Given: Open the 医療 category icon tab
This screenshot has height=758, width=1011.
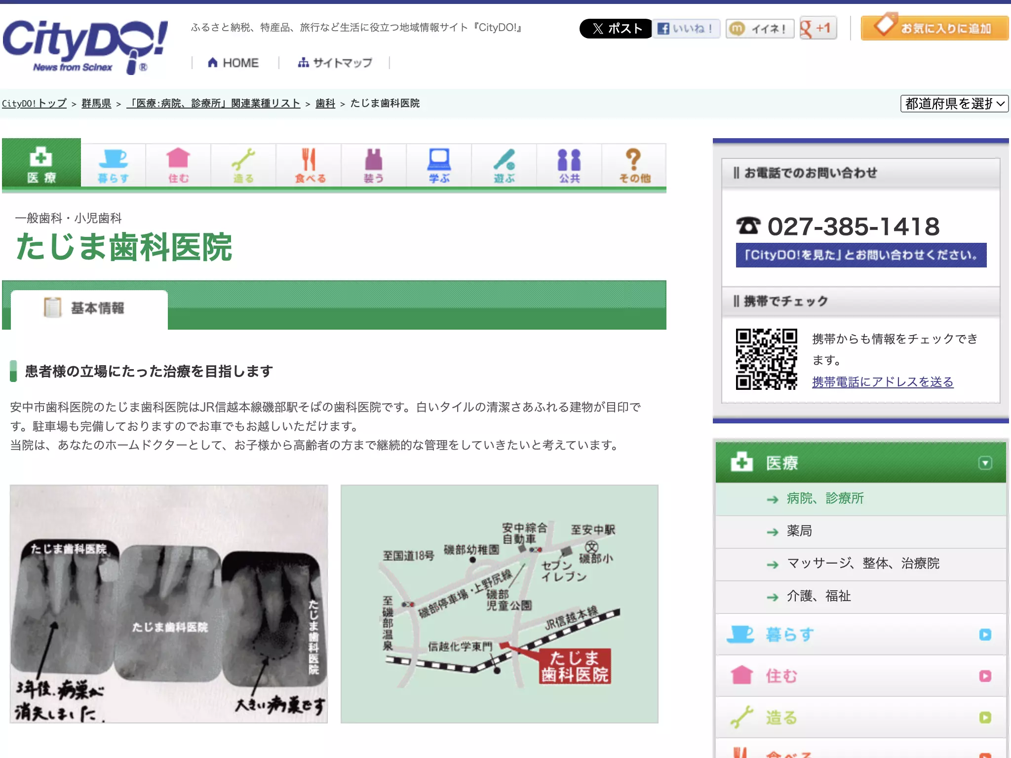Looking at the screenshot, I should click(41, 163).
